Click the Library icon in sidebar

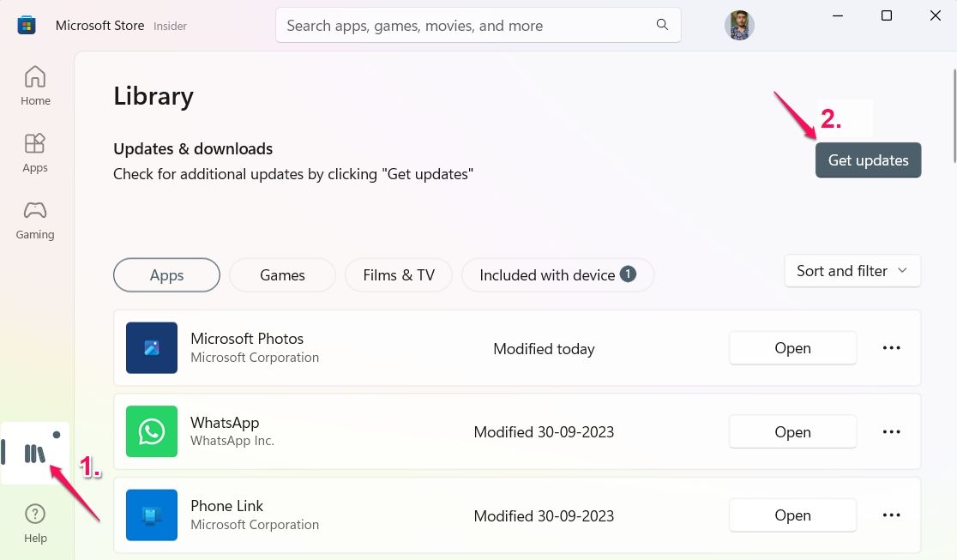(34, 452)
